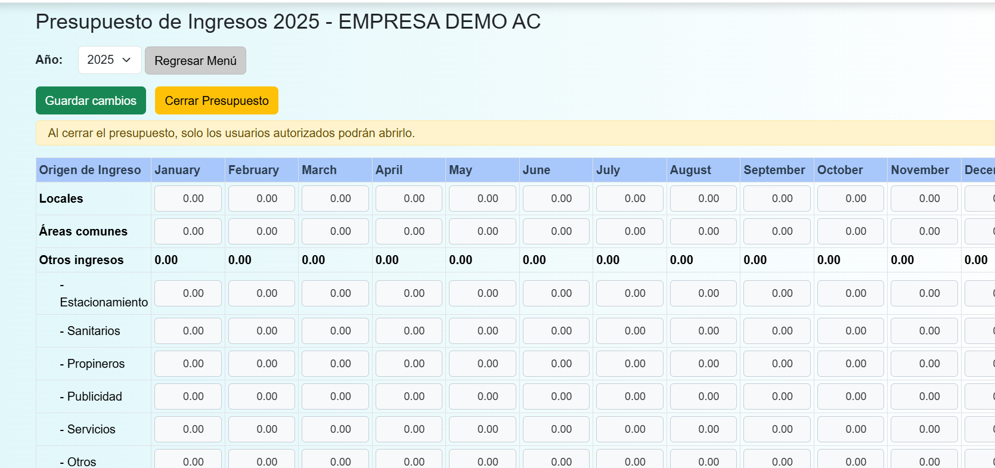Click the Áreas comunes March input
This screenshot has height=468, width=995.
[335, 231]
